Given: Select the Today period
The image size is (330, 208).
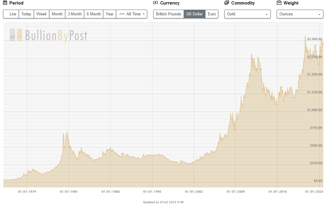Looking at the screenshot, I should [26, 14].
